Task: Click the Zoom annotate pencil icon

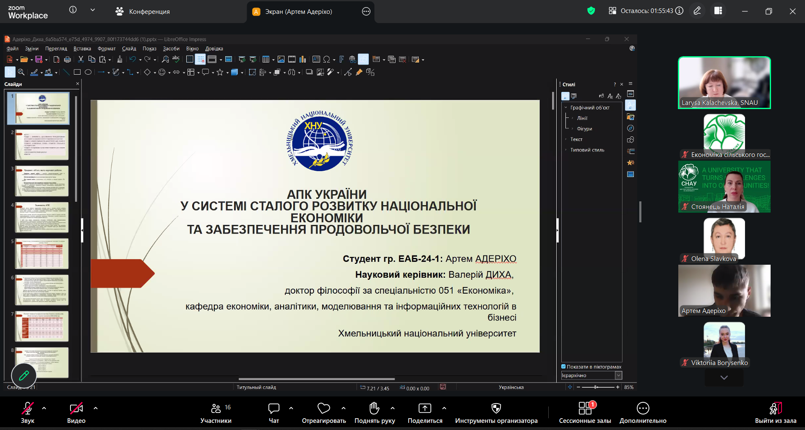Action: point(697,11)
